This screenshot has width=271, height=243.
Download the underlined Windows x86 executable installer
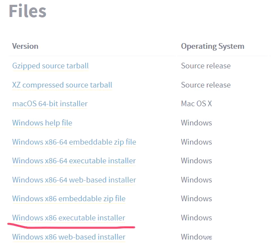[x=68, y=218]
